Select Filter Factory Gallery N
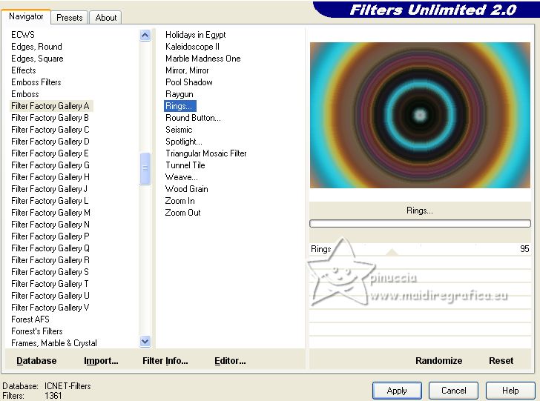The height and width of the screenshot is (401, 540). tap(50, 225)
